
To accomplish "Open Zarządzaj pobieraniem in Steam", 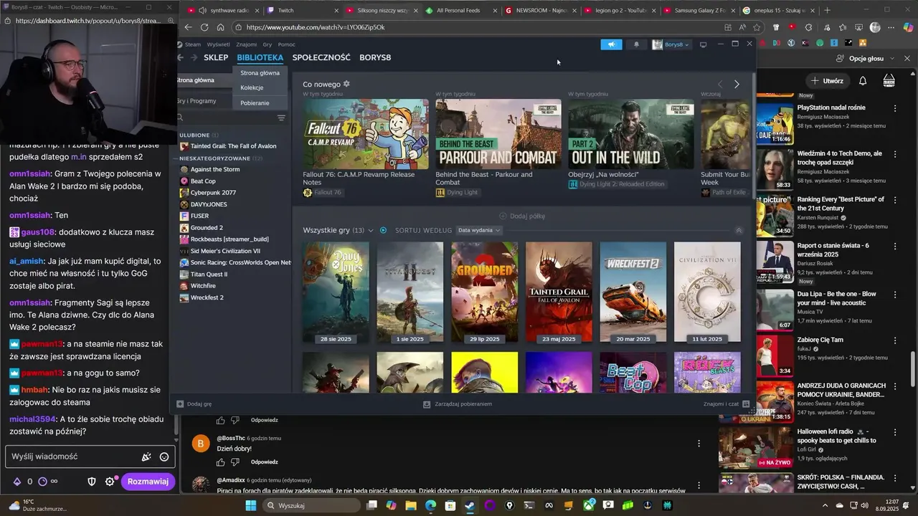I will click(x=458, y=404).
